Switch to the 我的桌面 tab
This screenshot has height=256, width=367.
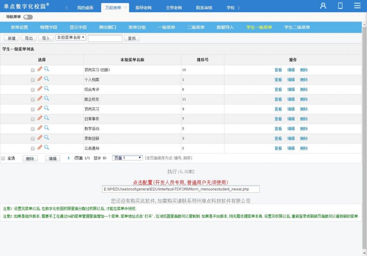[85, 8]
